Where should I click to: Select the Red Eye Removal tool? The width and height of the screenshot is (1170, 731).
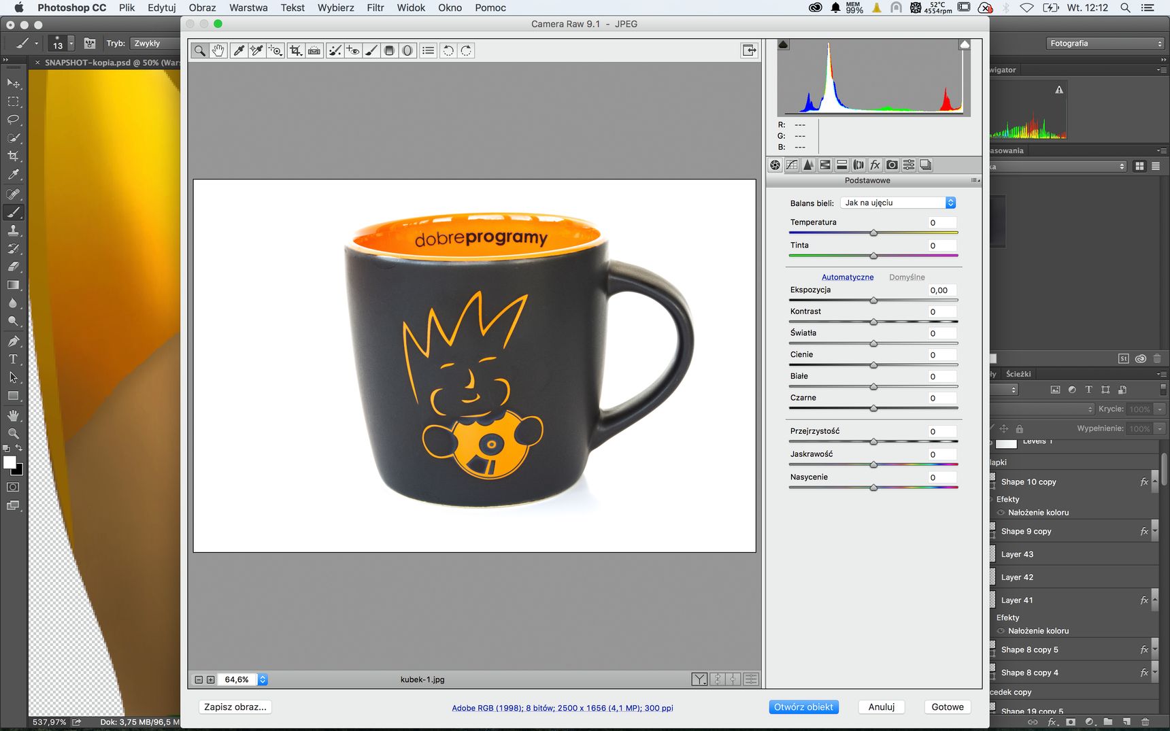[352, 50]
